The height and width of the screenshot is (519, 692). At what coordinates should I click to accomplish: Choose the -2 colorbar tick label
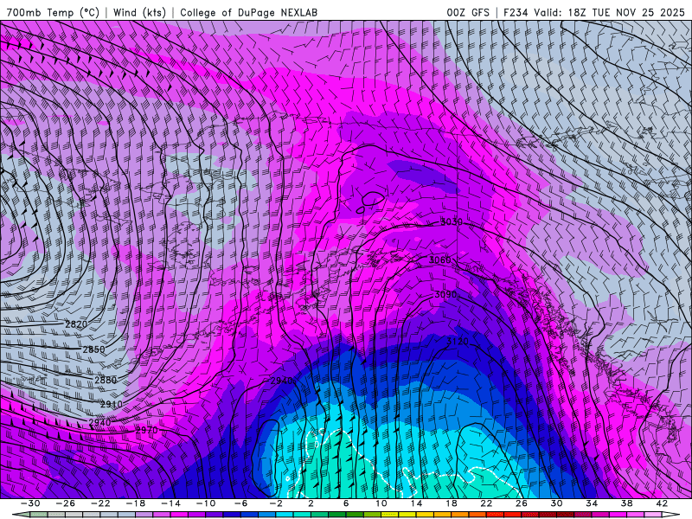276,503
